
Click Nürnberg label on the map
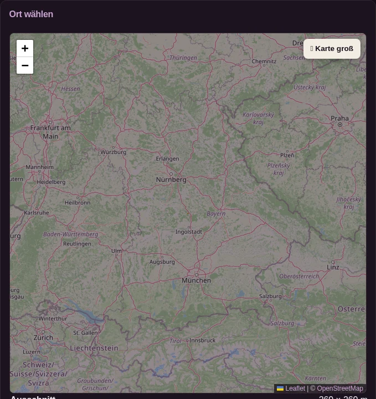coord(171,180)
